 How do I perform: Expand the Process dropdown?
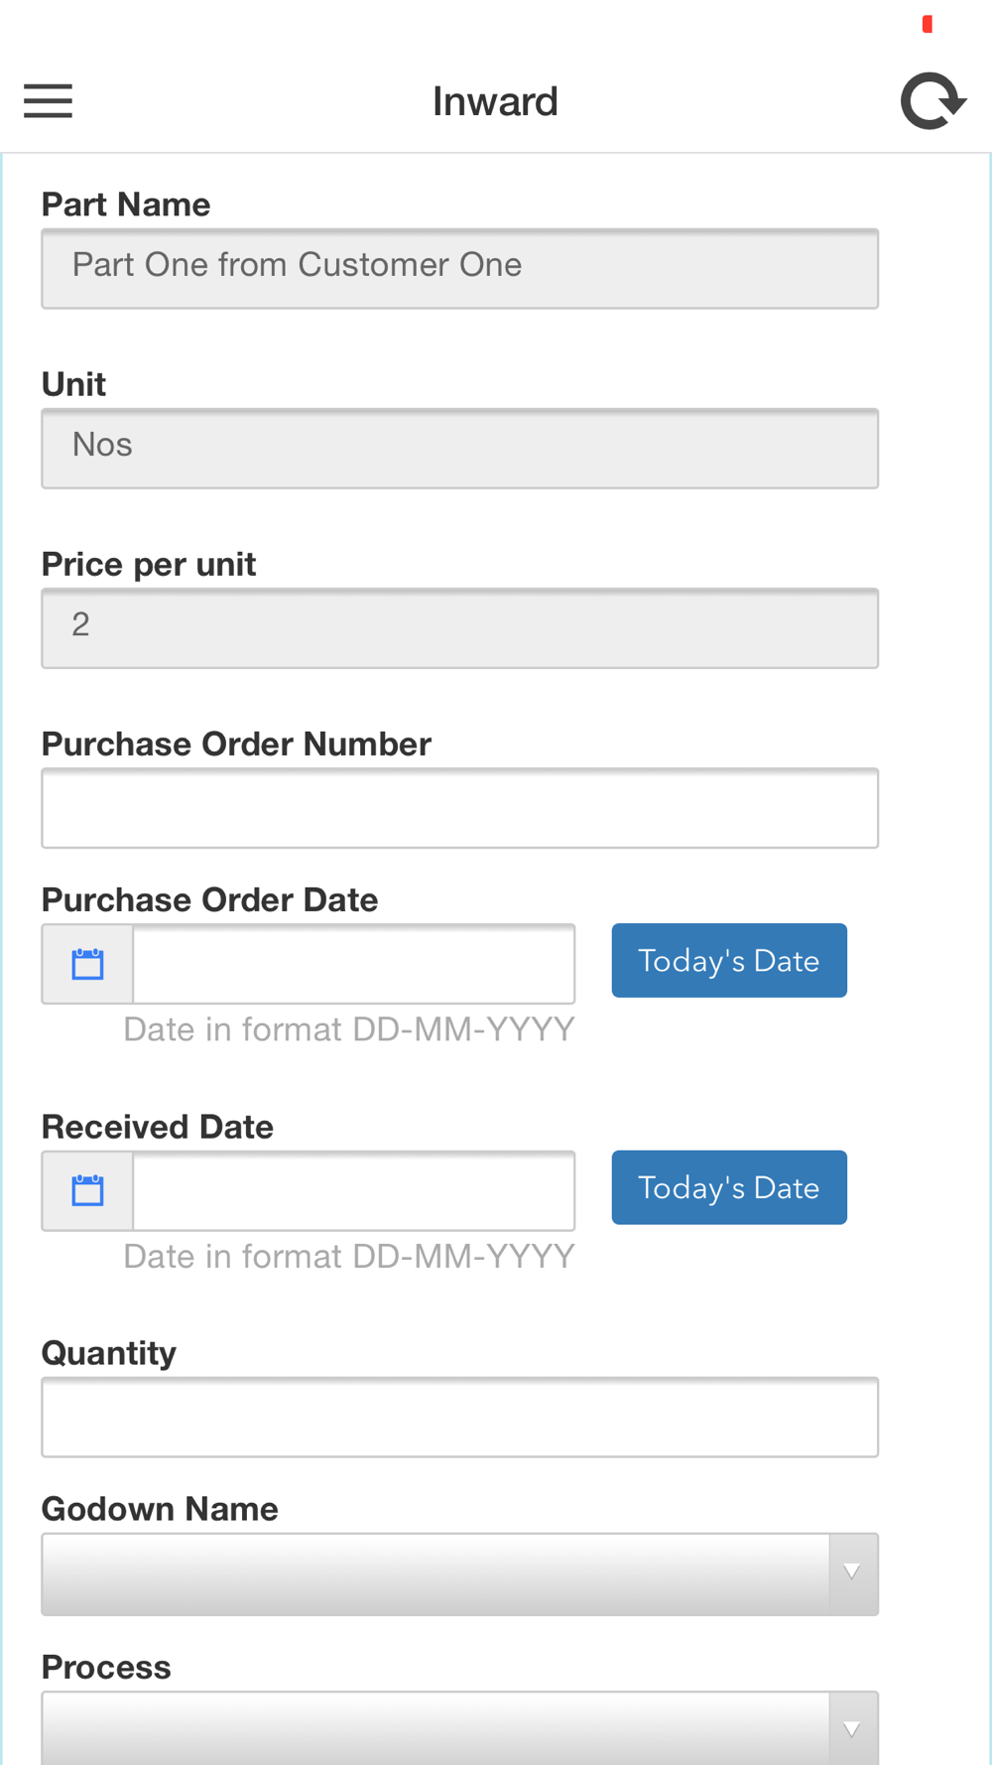tap(436, 1728)
